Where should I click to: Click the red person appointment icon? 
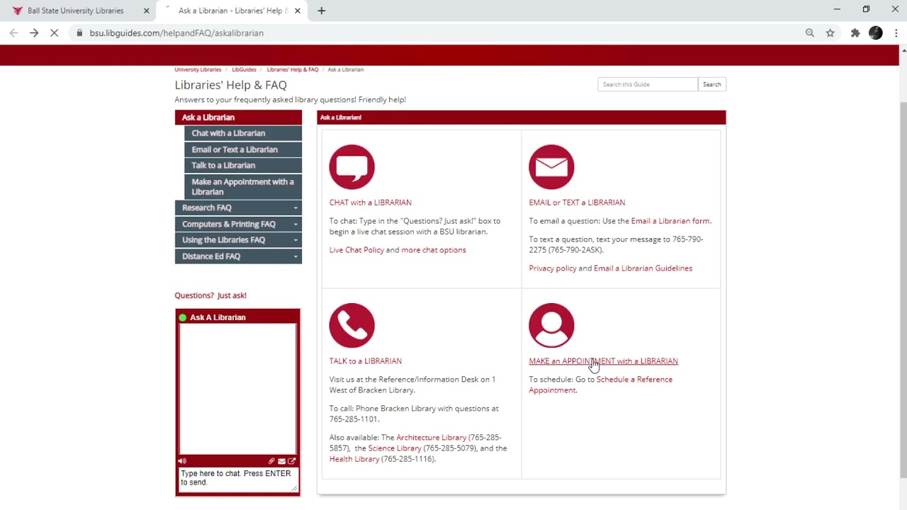551,326
